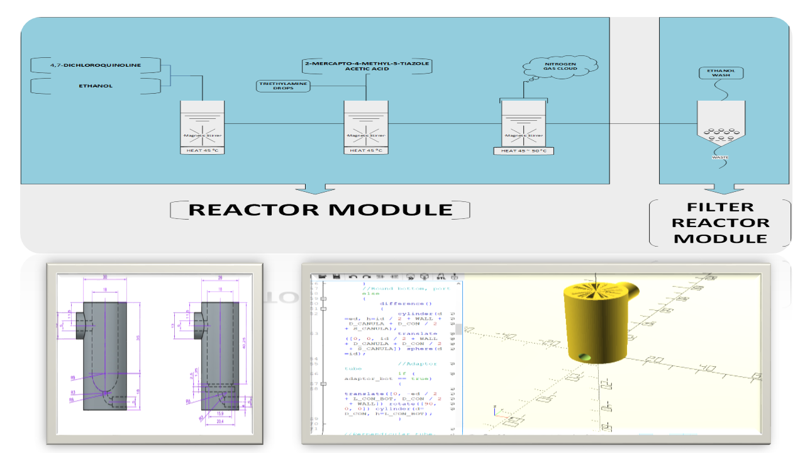The height and width of the screenshot is (453, 805).
Task: Click the REACTOR MODULE label
Action: [321, 210]
